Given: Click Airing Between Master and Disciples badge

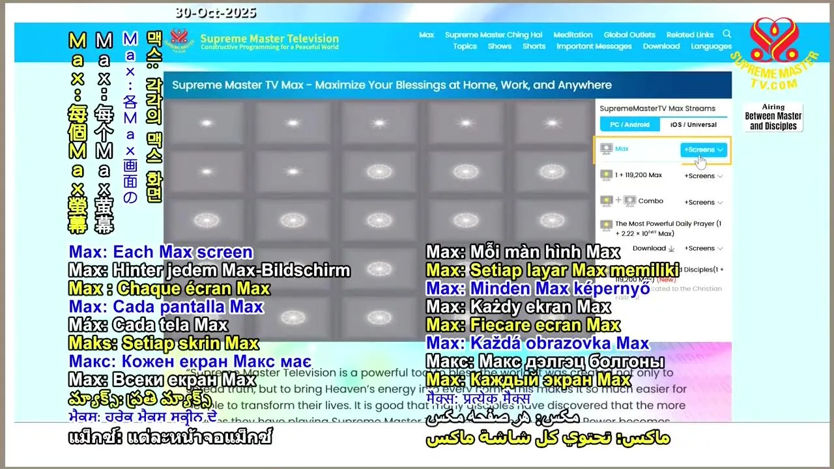Looking at the screenshot, I should pos(773,117).
